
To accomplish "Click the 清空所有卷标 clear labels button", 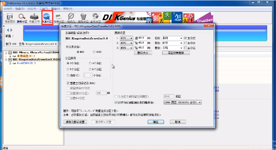I will pyautogui.click(x=176, y=53).
